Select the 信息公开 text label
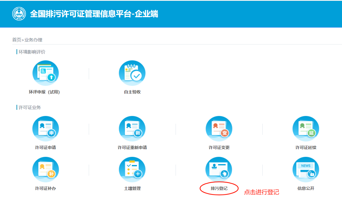Image resolution: width=342 pixels, height=201 pixels. click(306, 188)
